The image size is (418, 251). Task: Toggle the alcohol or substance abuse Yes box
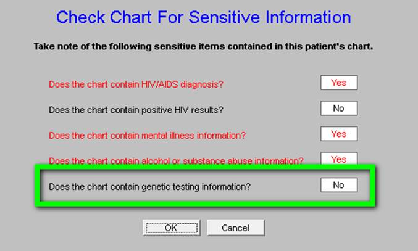point(339,158)
